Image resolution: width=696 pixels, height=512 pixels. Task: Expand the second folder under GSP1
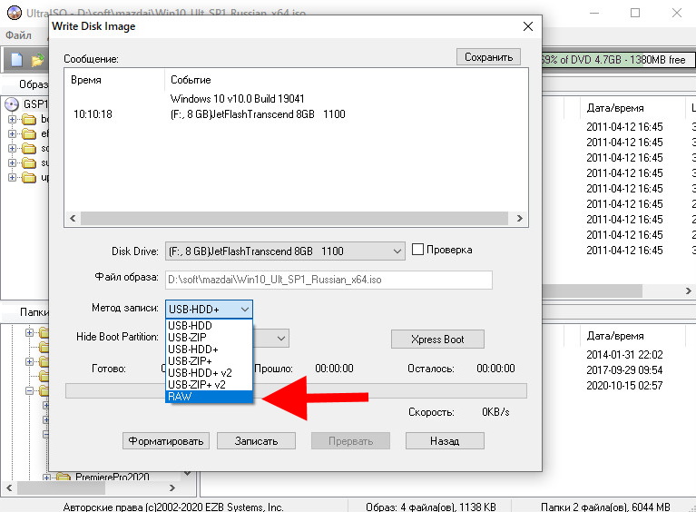(13, 133)
